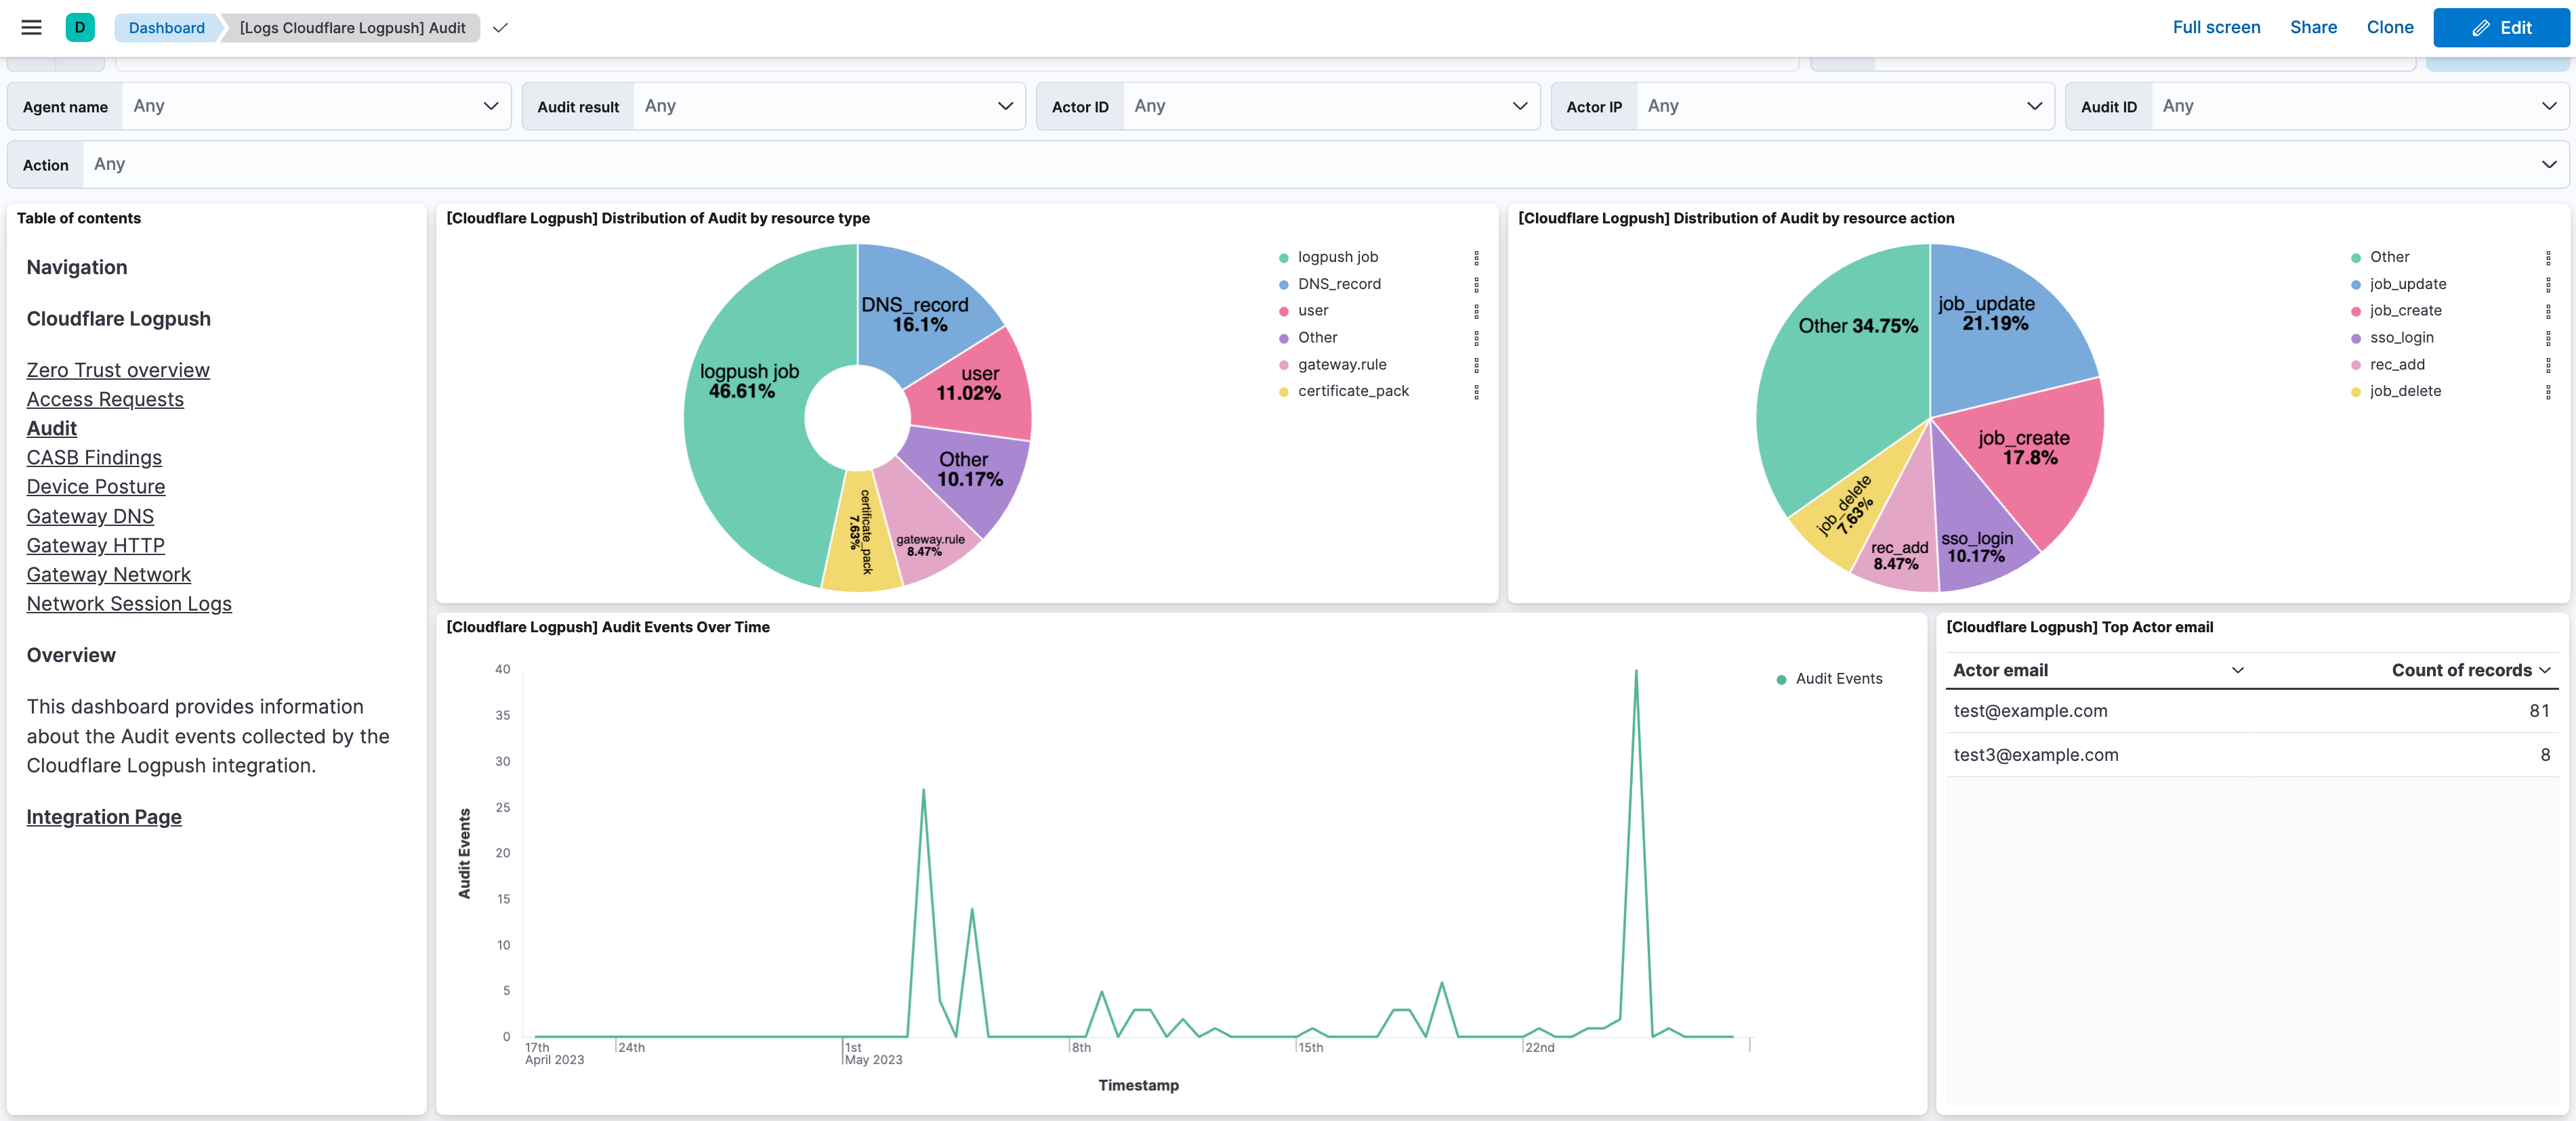2576x1121 pixels.
Task: Click the Audit result filter input field
Action: click(820, 106)
